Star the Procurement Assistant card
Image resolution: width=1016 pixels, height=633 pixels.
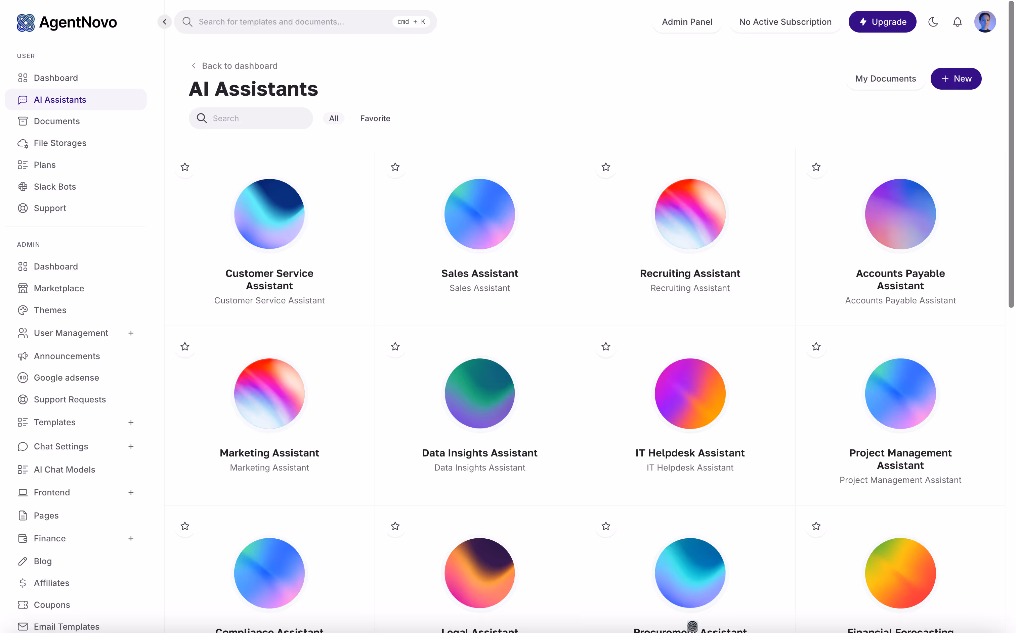pos(605,526)
